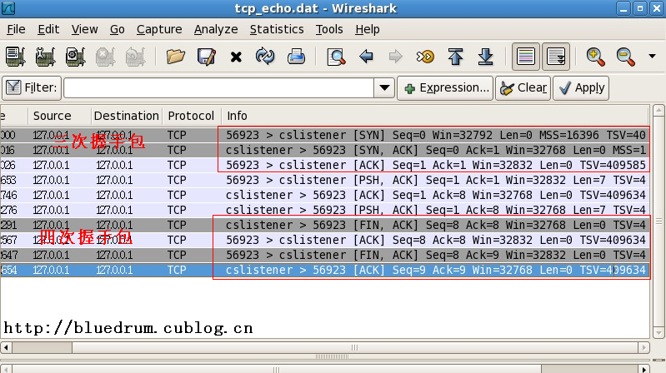The image size is (666, 373).
Task: Go forward in packet history
Action: pyautogui.click(x=395, y=57)
